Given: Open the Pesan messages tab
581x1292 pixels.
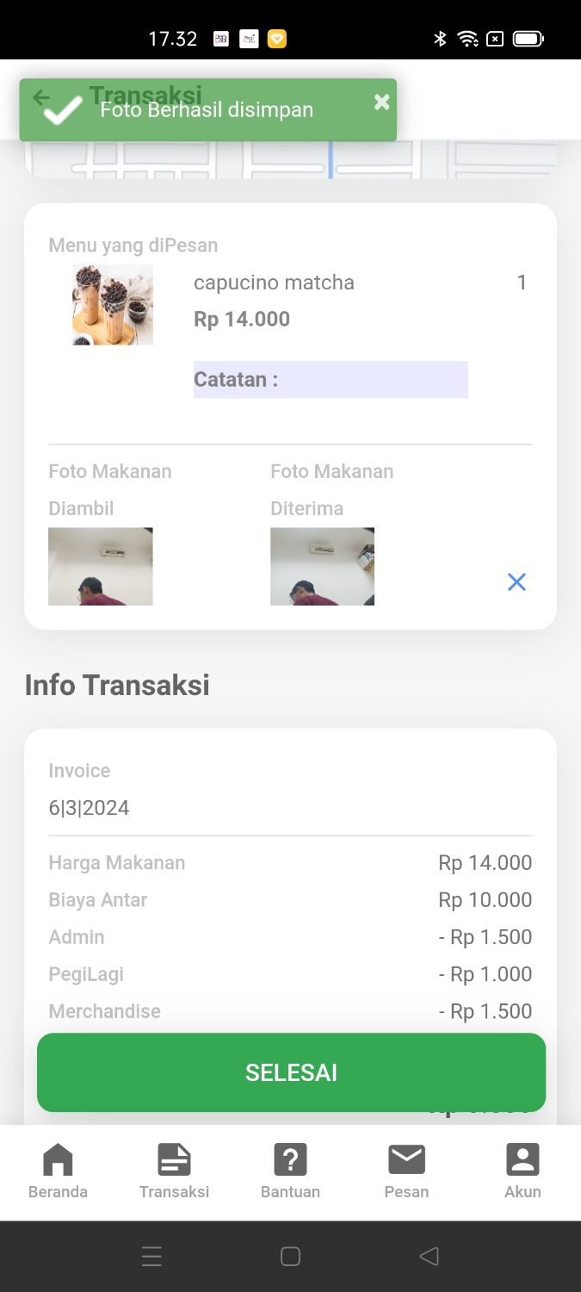Looking at the screenshot, I should point(406,1171).
